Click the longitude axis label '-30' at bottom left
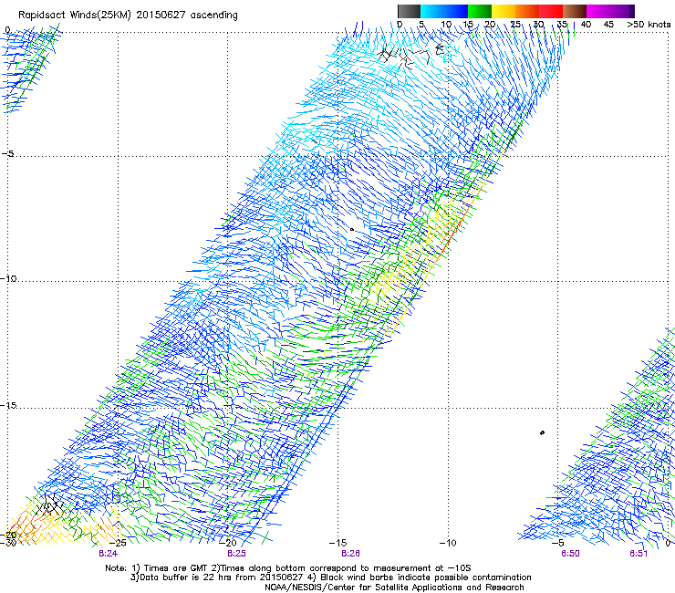The image size is (675, 593). [8, 543]
